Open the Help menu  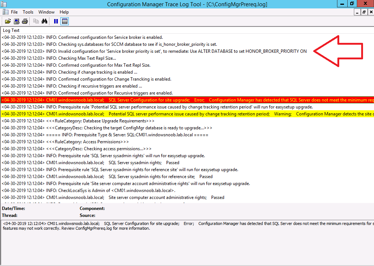pyautogui.click(x=64, y=12)
